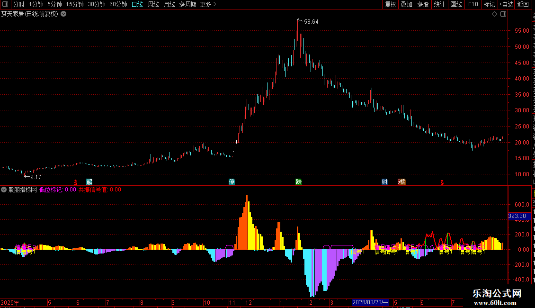Click the window split icon in chart header
Screen dimensions: 535x308
pyautogui.click(x=503, y=14)
